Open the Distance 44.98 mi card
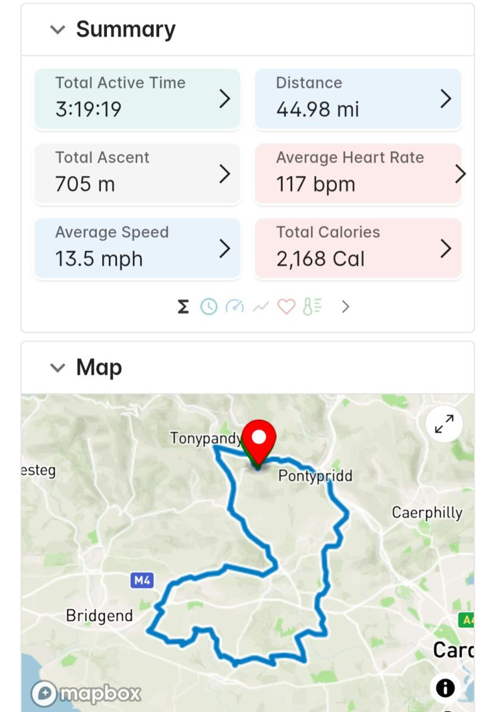The width and height of the screenshot is (490, 712). click(x=358, y=99)
